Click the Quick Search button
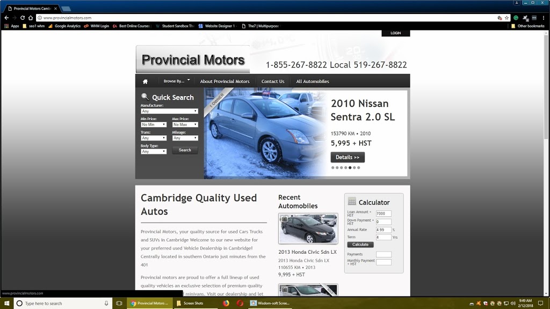 pyautogui.click(x=185, y=150)
